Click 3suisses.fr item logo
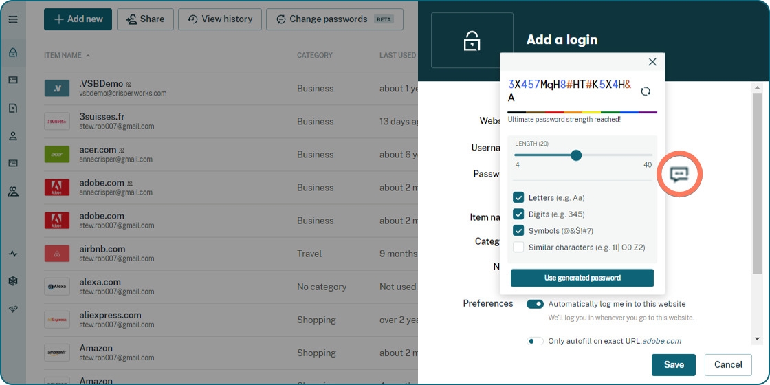Screen dimensions: 770x385 coord(57,121)
